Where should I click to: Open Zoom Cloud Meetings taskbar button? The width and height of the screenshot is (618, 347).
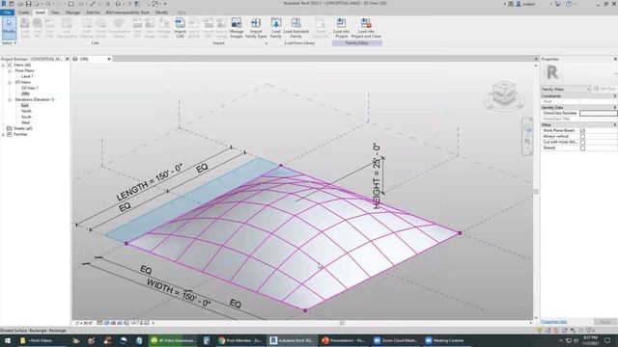coord(395,340)
